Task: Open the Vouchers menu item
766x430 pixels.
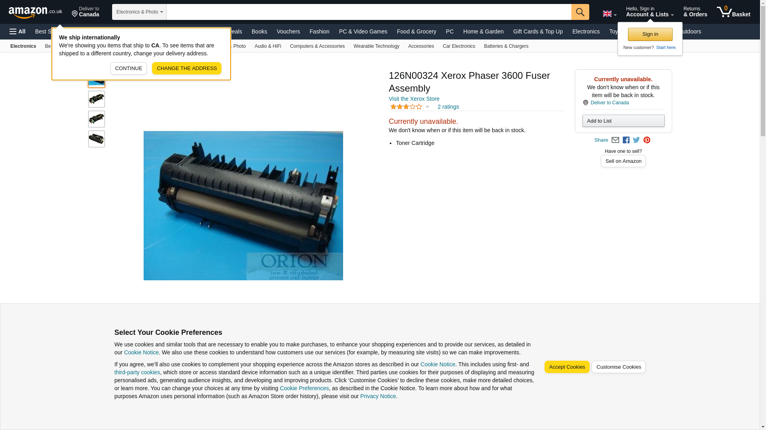Action: pos(288,31)
